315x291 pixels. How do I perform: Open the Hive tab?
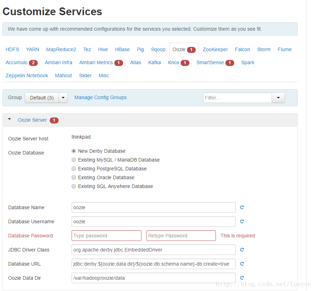coord(103,49)
